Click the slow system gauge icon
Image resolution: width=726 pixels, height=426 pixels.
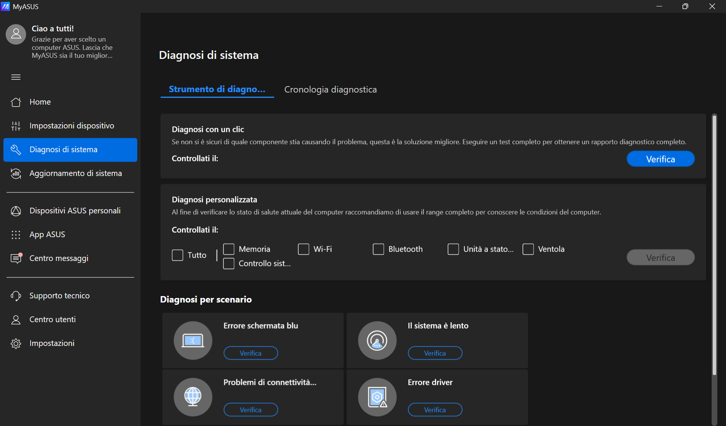click(x=377, y=340)
